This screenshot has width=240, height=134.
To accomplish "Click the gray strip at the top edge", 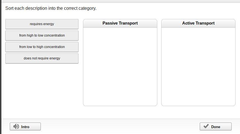I will click(x=120, y=1).
